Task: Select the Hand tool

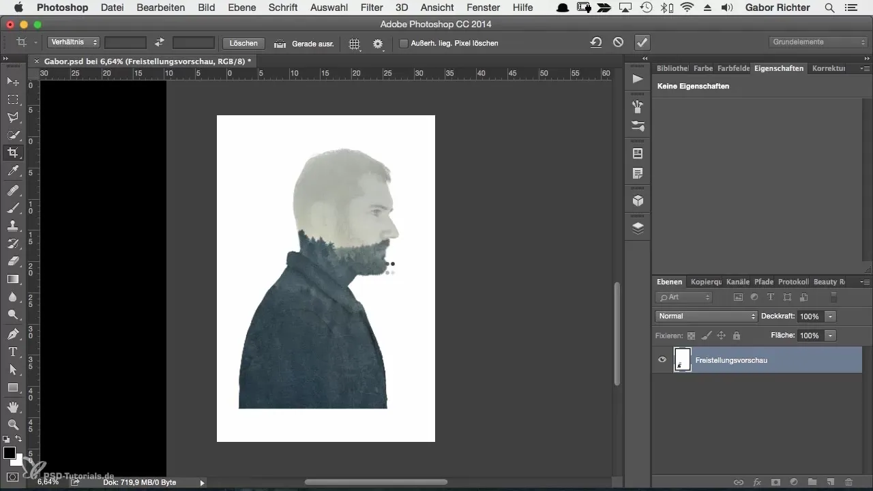Action: [13, 407]
